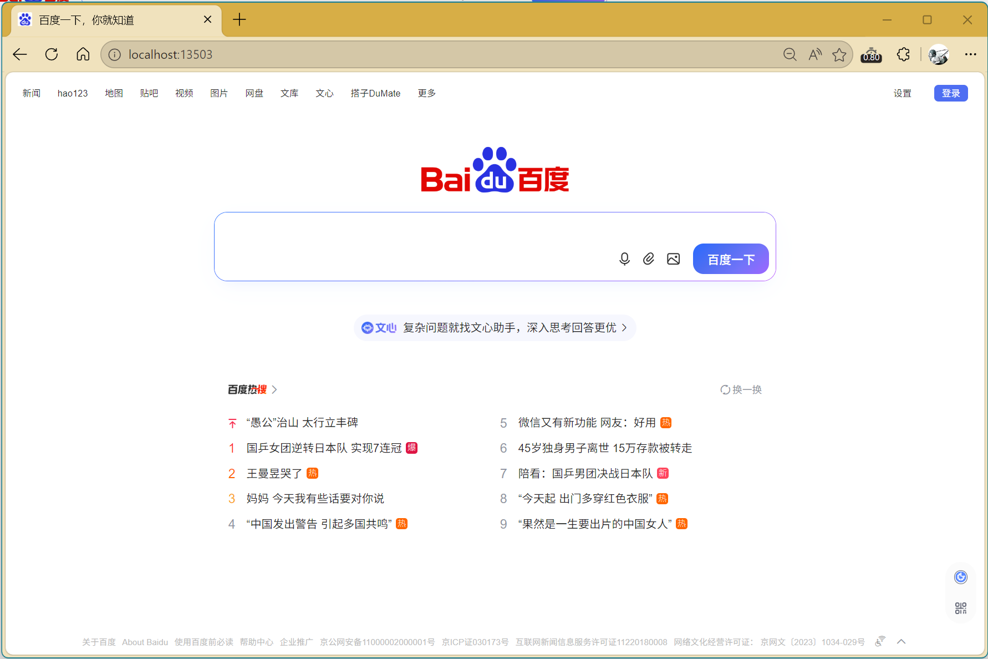This screenshot has width=988, height=659.
Task: Click the browser back arrow
Action: 20,54
